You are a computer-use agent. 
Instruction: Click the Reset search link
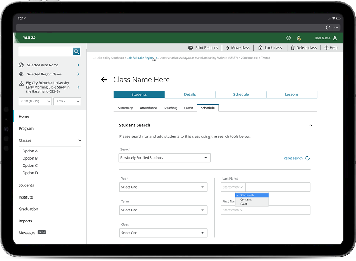(293, 158)
